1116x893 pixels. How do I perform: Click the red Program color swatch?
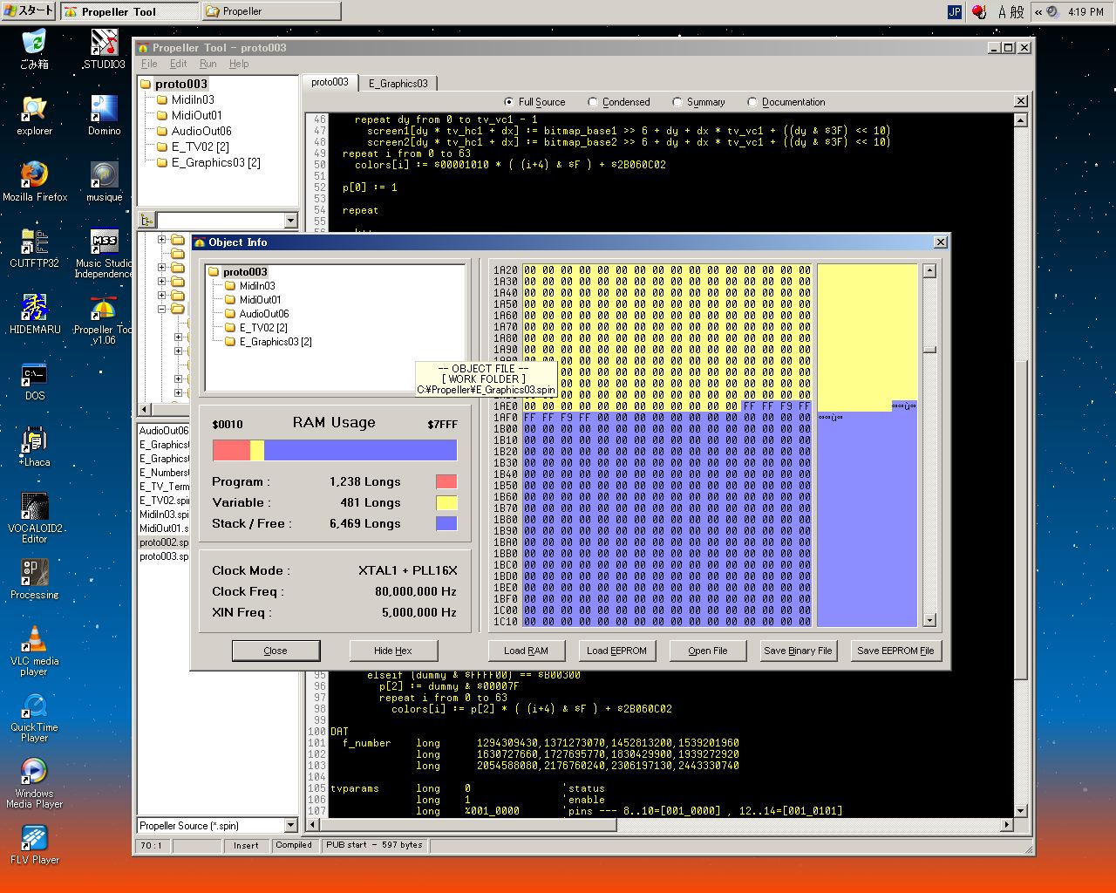point(446,481)
